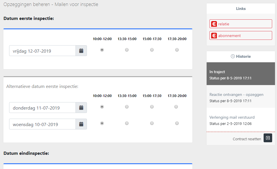Viewport: 277px width, 169px height.
Task: Select 17:30-20:00 for vrijdag 12-07-2019
Action: click(x=177, y=50)
